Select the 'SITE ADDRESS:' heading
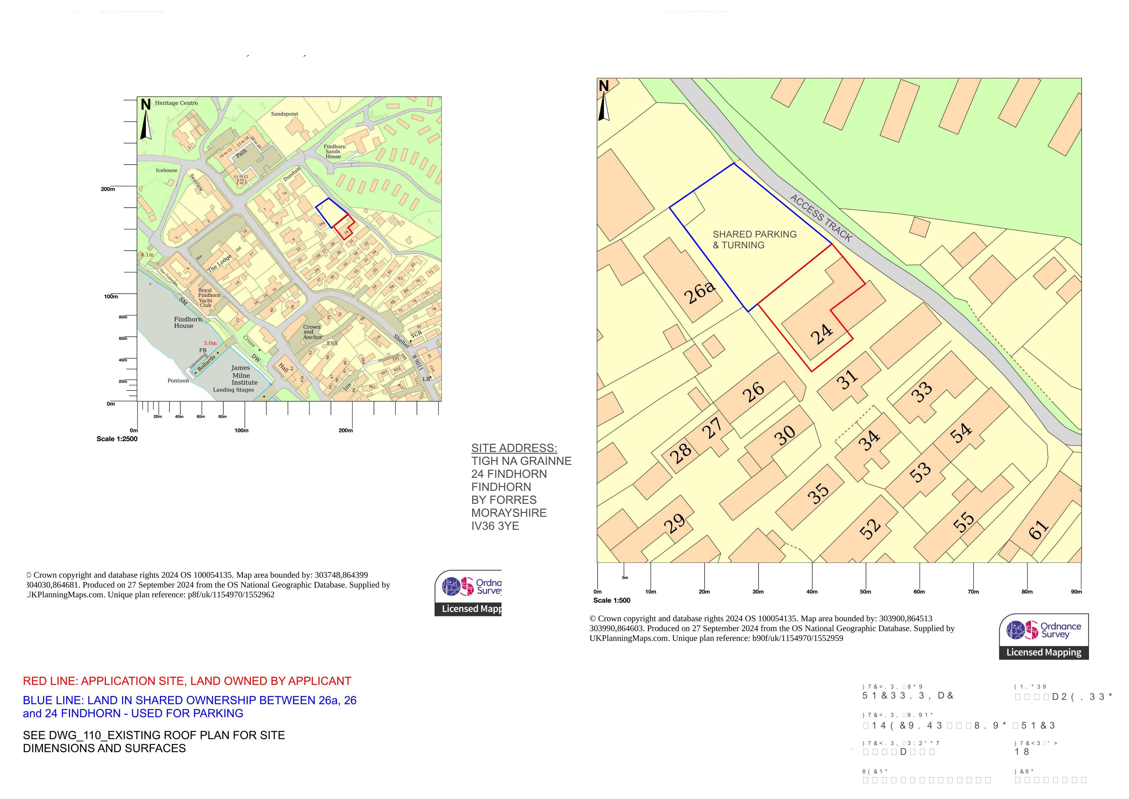Image resolution: width=1129 pixels, height=799 pixels. pos(514,448)
